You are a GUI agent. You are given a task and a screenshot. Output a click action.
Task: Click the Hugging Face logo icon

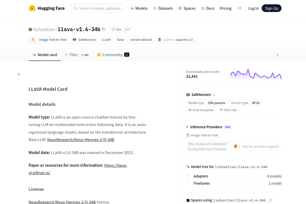click(32, 8)
